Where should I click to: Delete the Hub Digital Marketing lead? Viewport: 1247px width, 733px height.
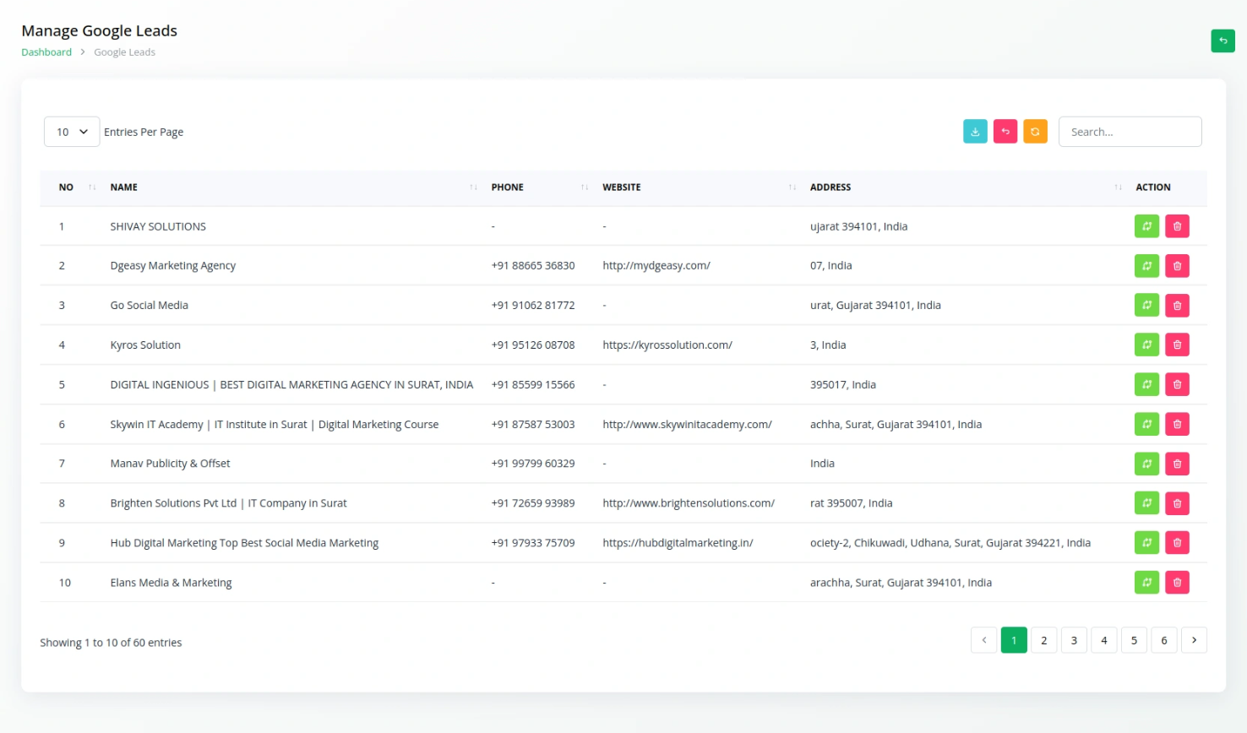tap(1177, 542)
